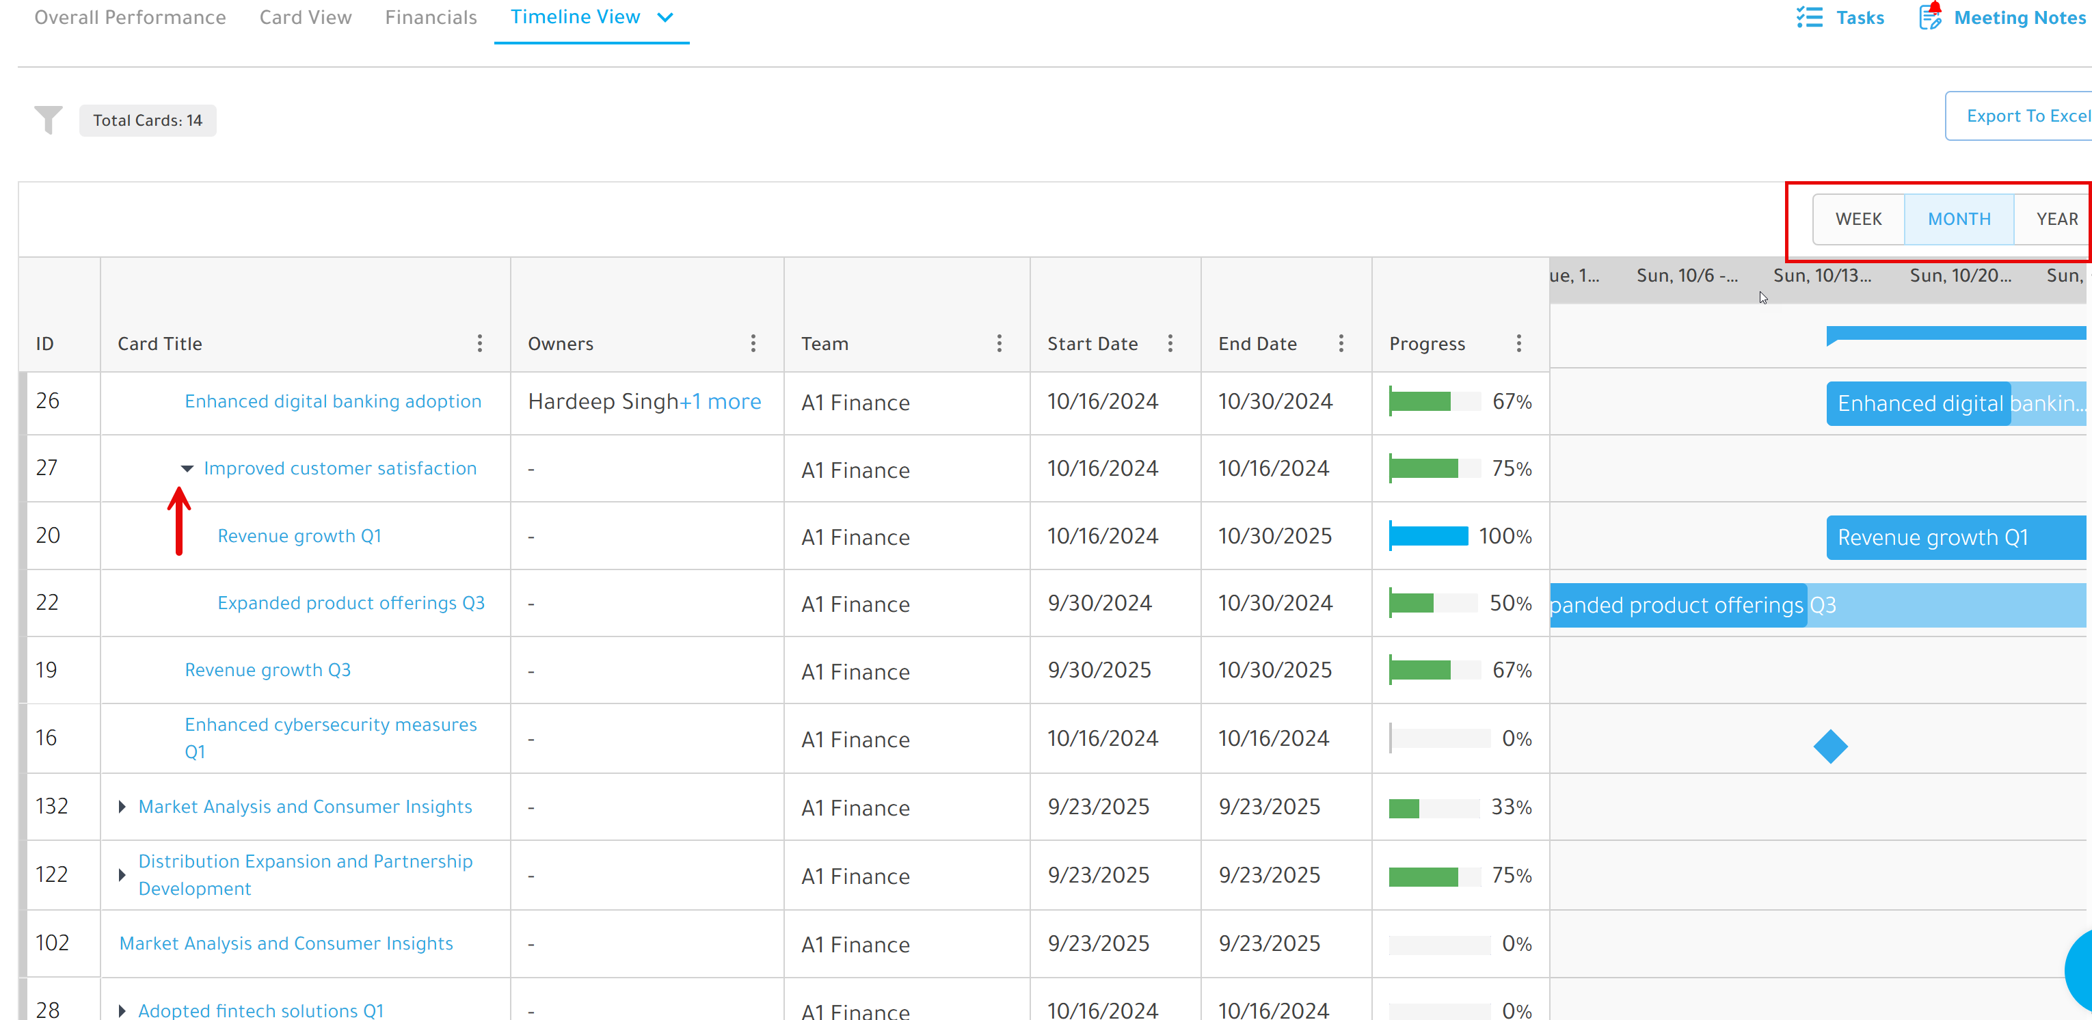Switch to Card View tab
This screenshot has width=2092, height=1020.
pos(306,17)
